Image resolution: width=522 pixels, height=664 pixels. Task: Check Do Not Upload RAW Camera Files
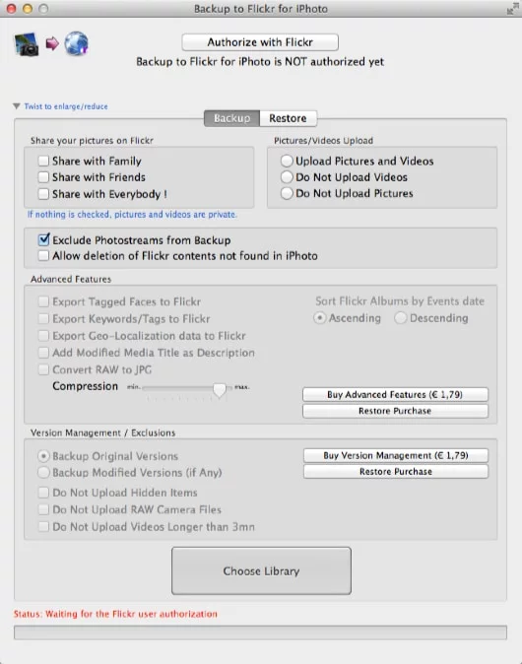tap(43, 509)
